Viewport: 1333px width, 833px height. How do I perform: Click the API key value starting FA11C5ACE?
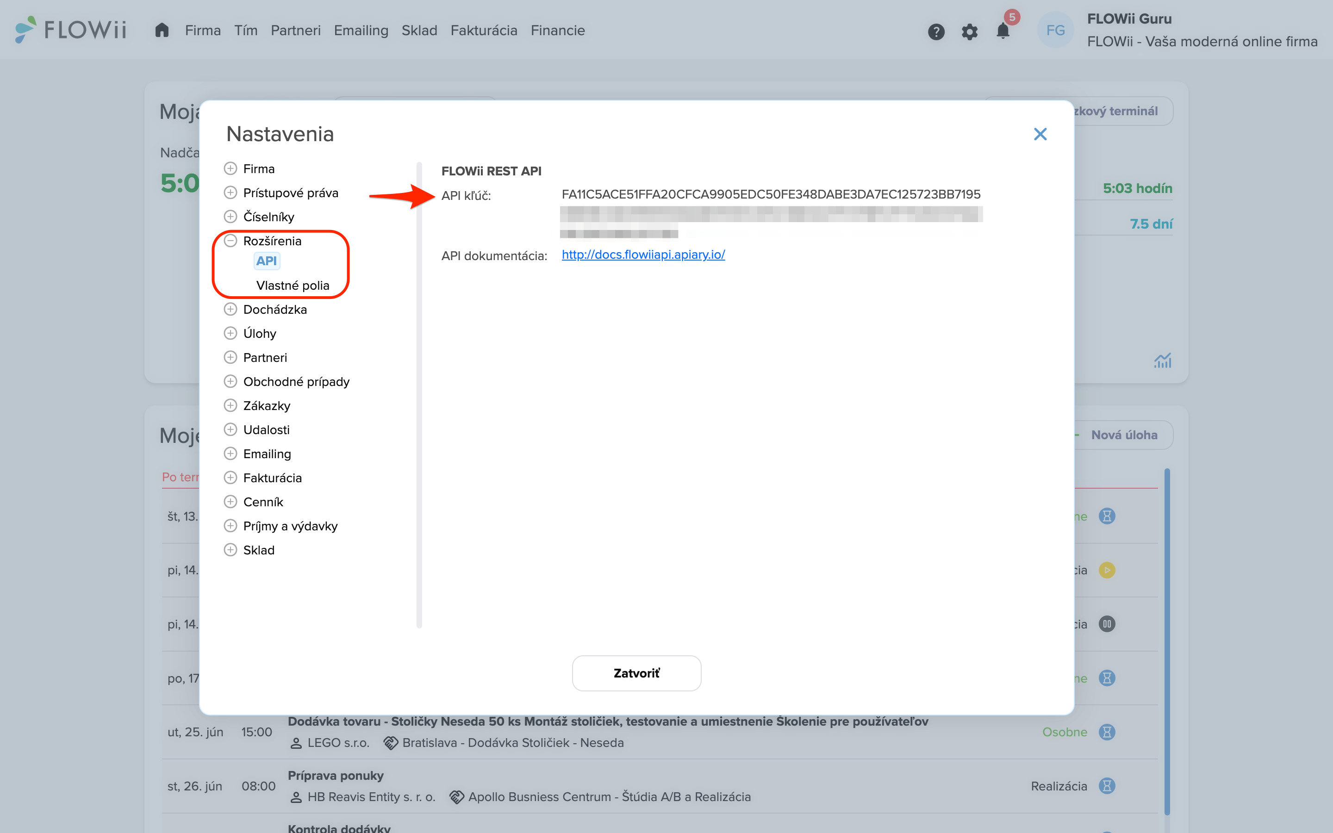[x=771, y=194]
